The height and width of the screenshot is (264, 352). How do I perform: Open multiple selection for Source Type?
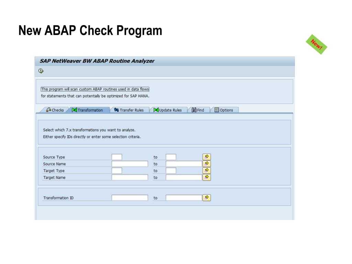207,157
